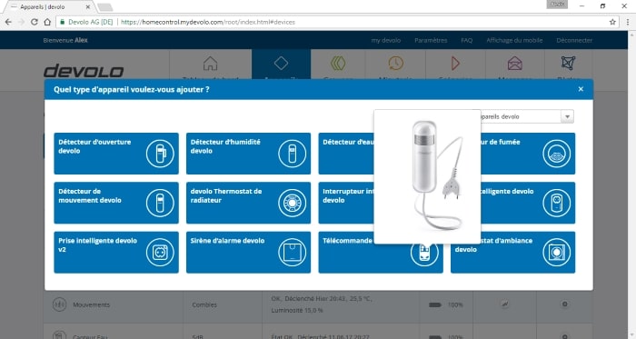Open the Règles network icon tab
Image resolution: width=636 pixels, height=339 pixels.
568,64
